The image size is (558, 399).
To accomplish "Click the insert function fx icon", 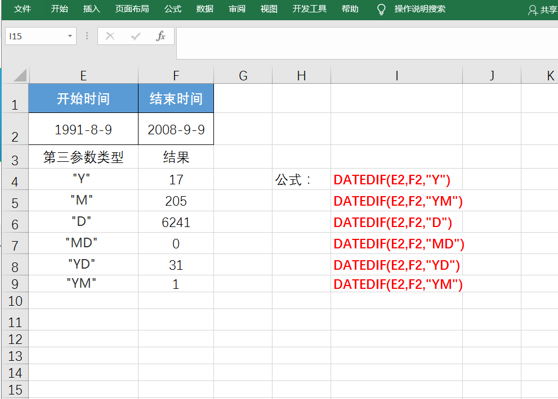I will [x=160, y=36].
